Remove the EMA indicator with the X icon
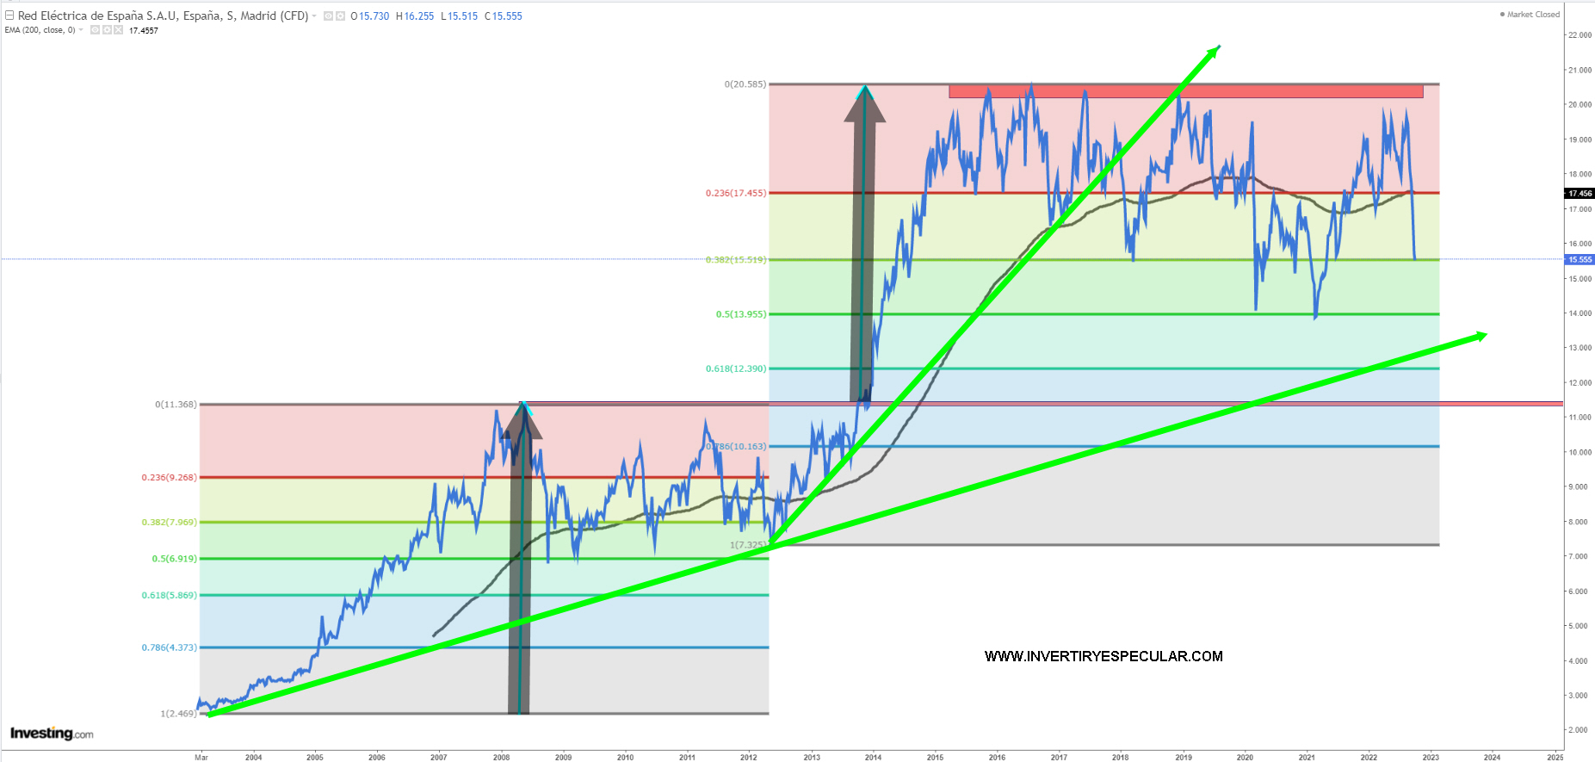Image resolution: width=1595 pixels, height=762 pixels. (118, 30)
